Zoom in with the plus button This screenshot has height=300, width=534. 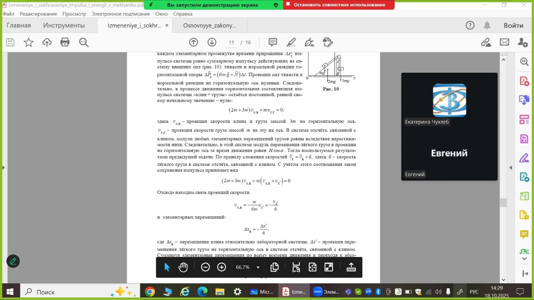tap(222, 267)
